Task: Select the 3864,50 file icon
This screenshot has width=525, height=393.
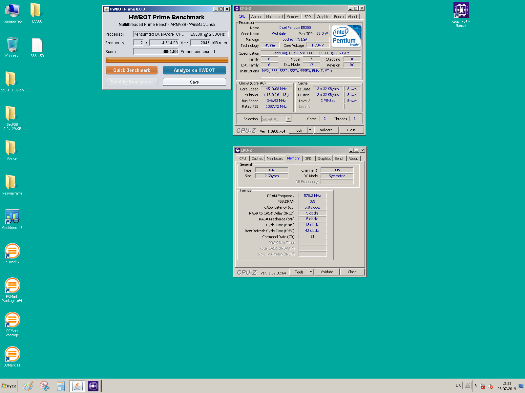Action: pyautogui.click(x=37, y=47)
